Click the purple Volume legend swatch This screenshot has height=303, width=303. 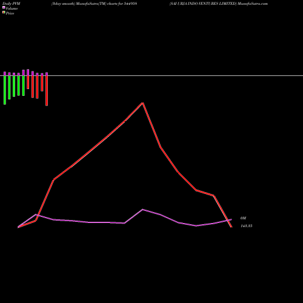point(4,7)
